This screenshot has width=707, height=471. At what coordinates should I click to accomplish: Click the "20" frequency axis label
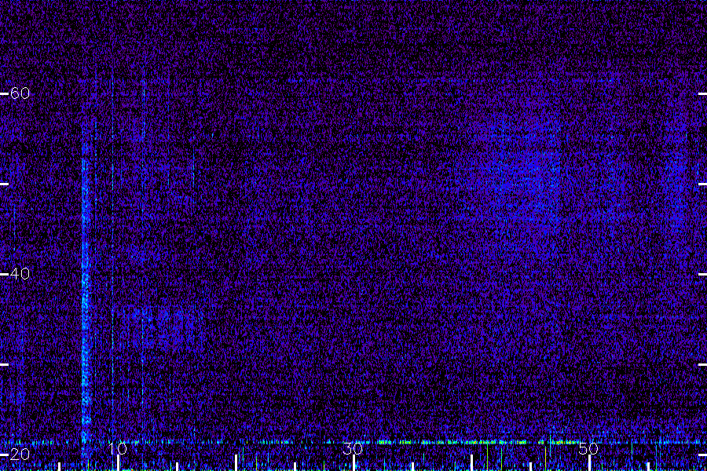[20, 454]
